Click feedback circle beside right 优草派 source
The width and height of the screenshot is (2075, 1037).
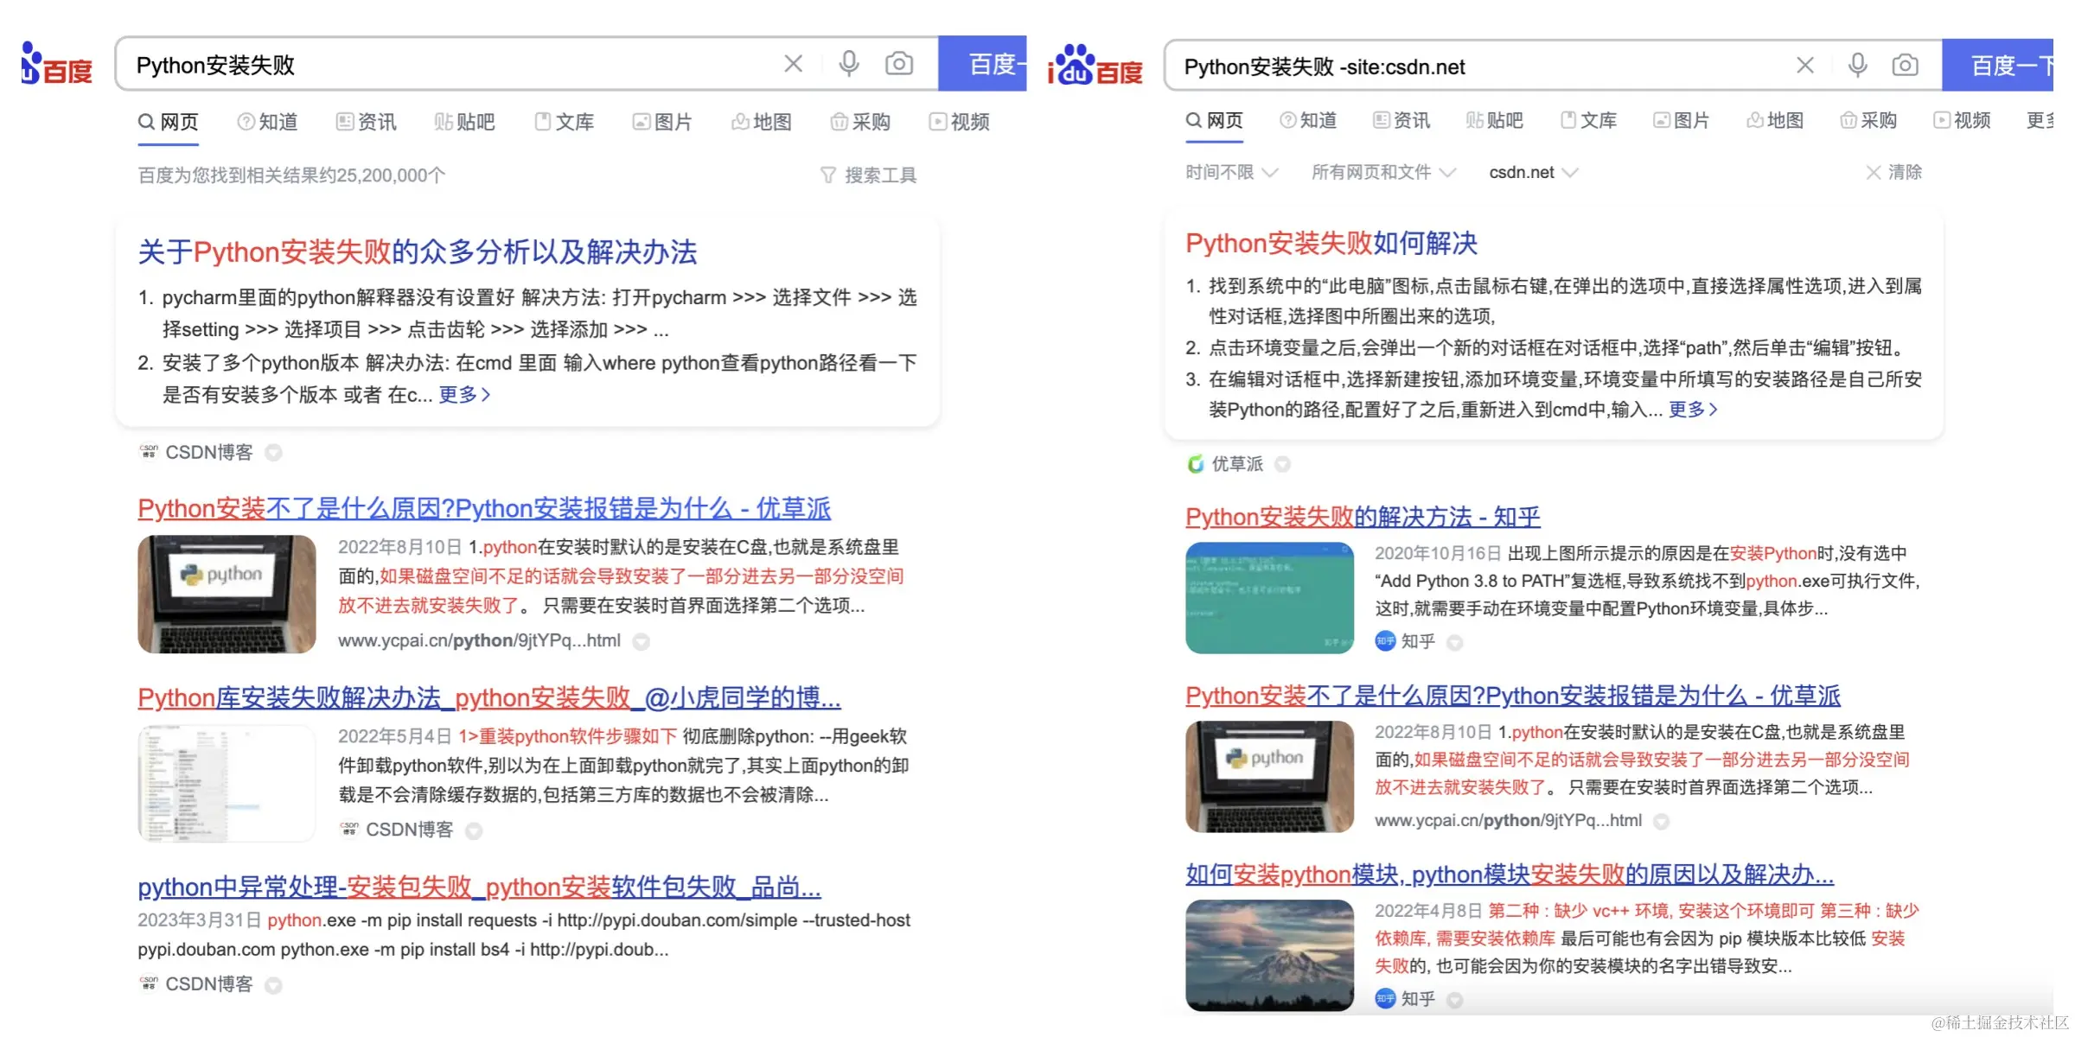pyautogui.click(x=1283, y=464)
